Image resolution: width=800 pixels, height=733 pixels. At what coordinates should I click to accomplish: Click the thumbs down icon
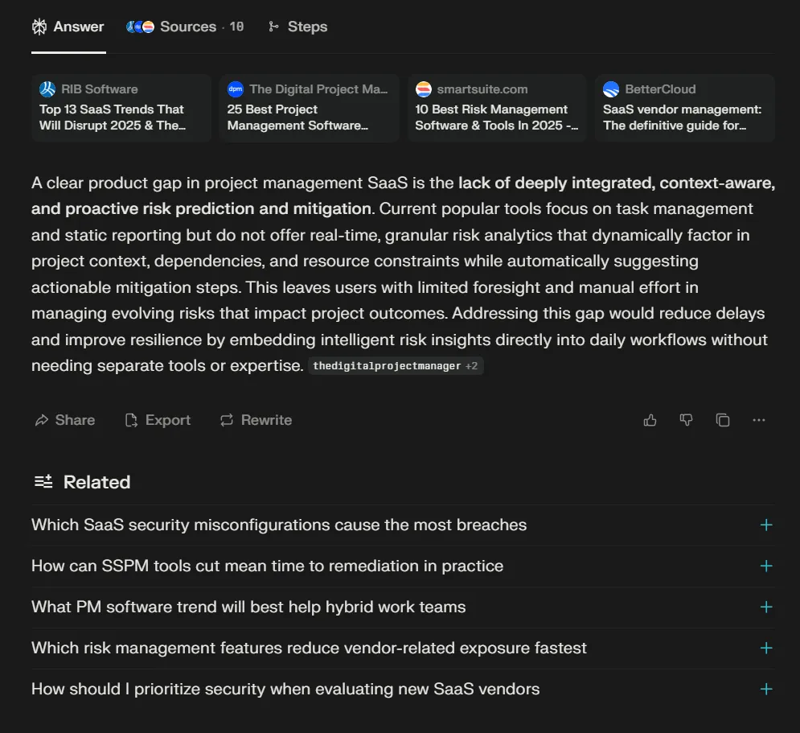click(x=686, y=420)
